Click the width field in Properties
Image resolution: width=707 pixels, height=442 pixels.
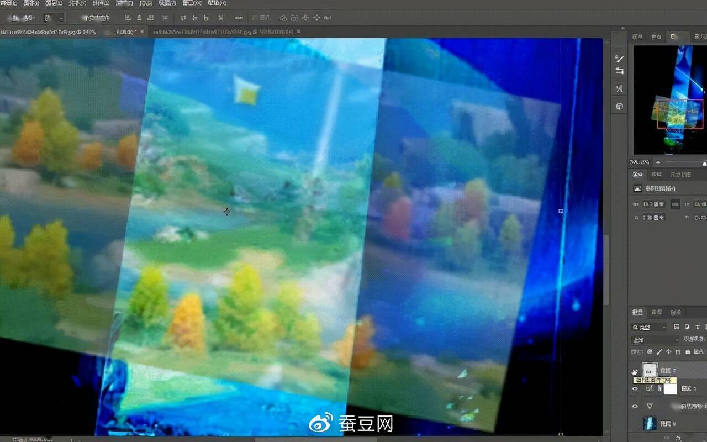tap(653, 204)
